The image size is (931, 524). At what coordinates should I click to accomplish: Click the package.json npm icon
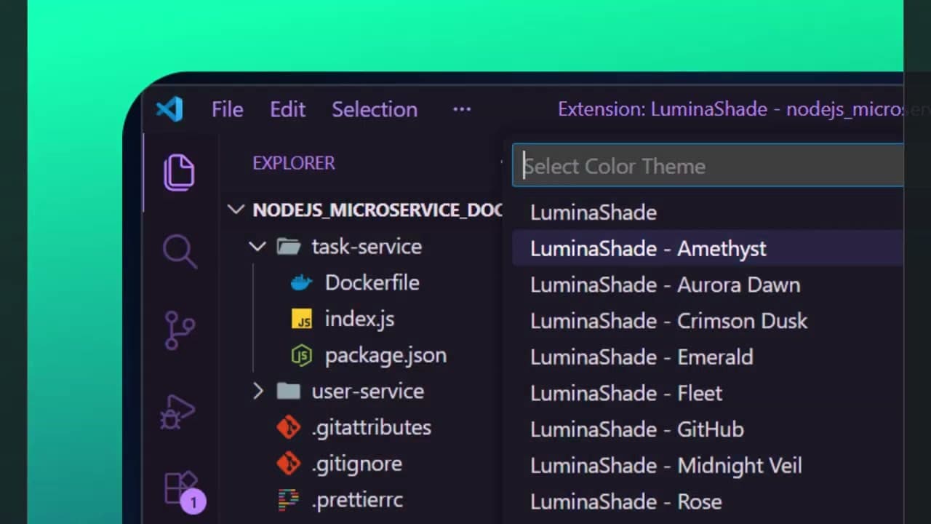click(x=301, y=355)
